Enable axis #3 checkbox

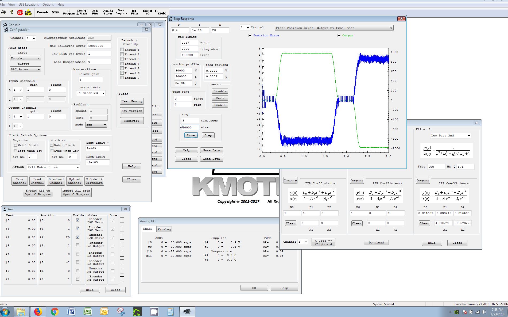[77, 245]
